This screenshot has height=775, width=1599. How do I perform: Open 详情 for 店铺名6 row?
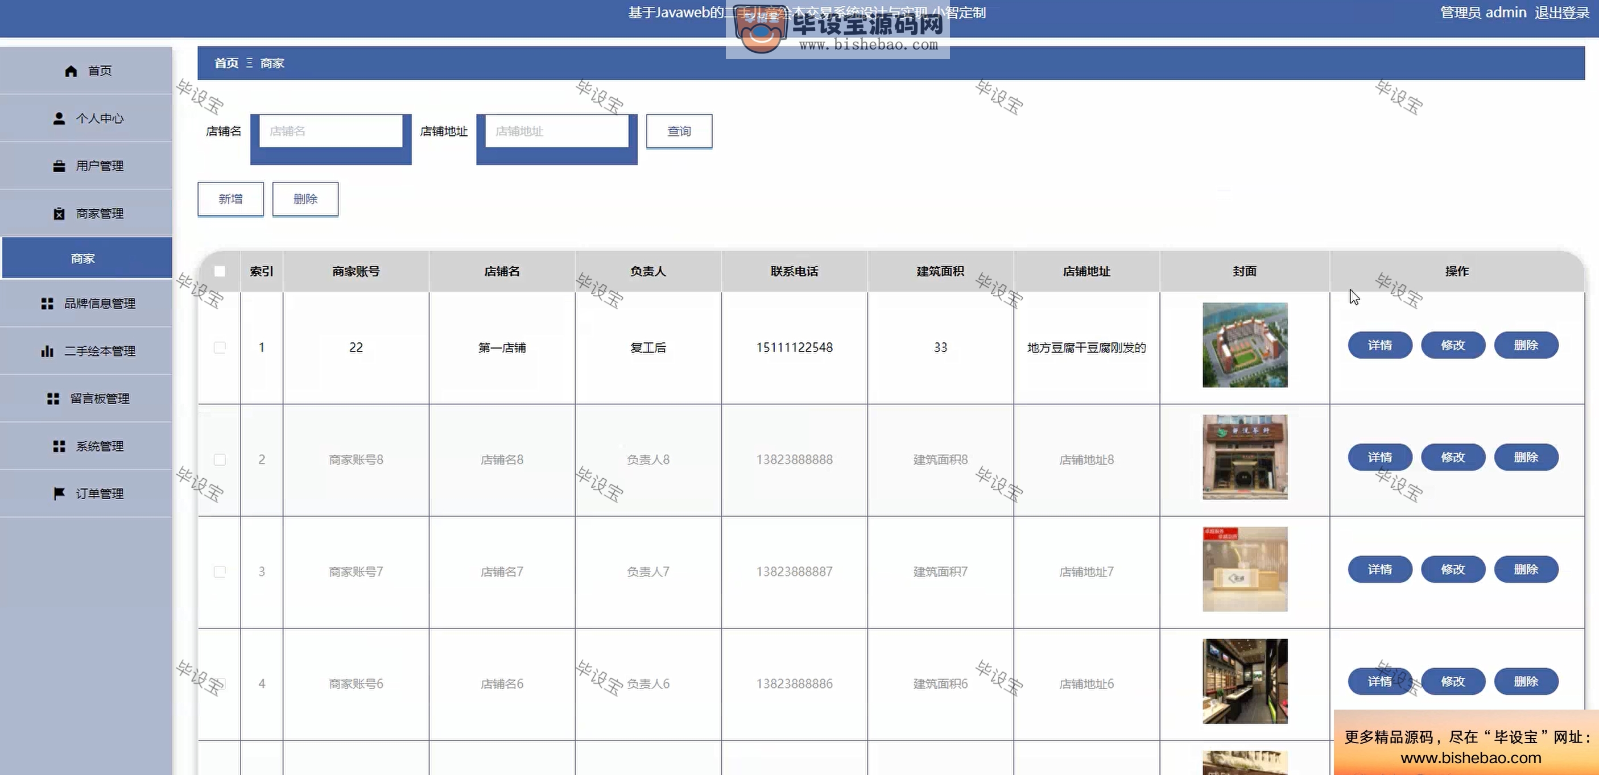(x=1380, y=681)
